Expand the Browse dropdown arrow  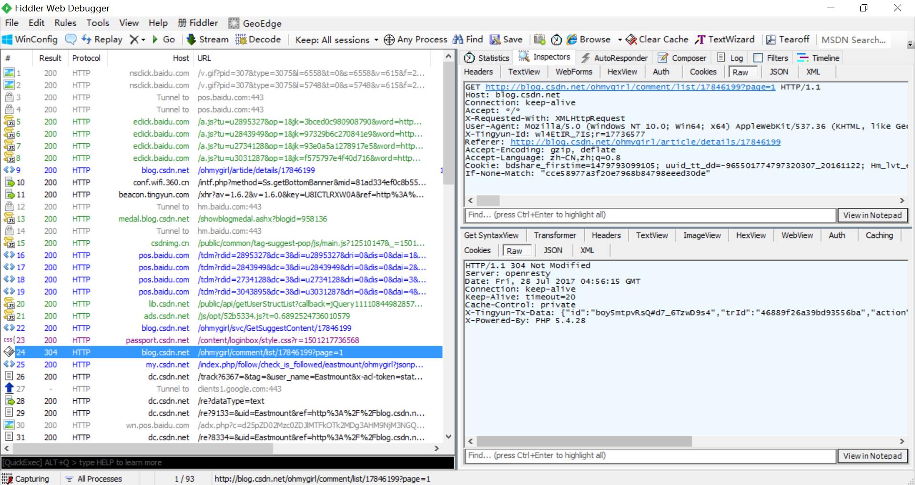(x=620, y=40)
